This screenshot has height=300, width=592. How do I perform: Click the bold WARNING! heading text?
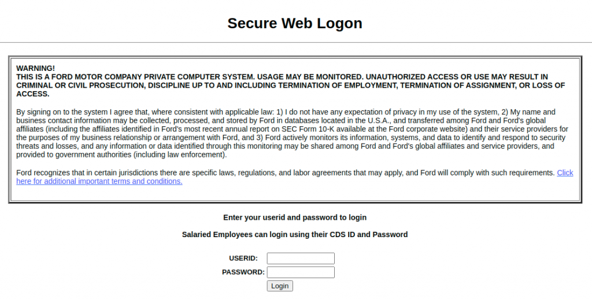[x=35, y=68]
